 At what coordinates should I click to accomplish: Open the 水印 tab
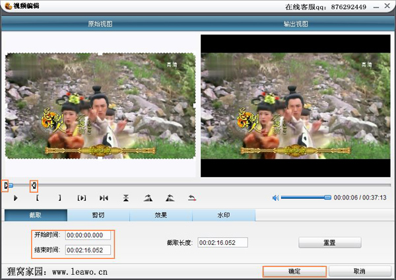224,215
